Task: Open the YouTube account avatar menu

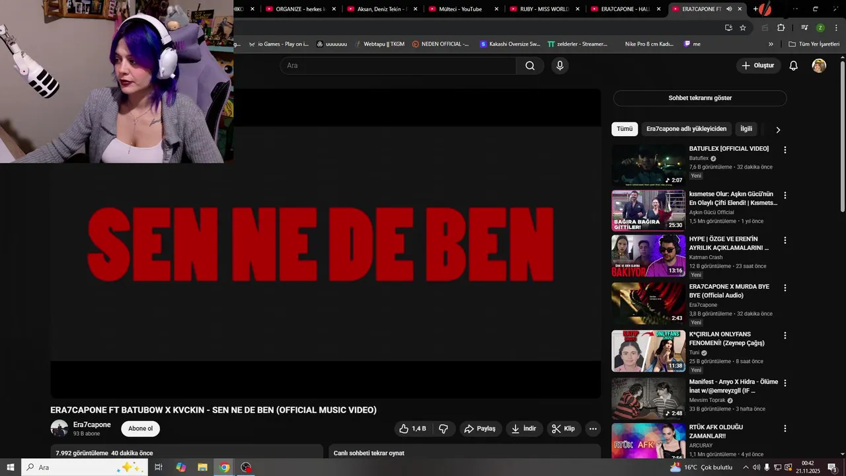Action: [819, 65]
